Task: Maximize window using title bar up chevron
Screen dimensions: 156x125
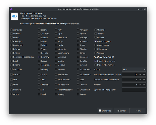Action: (x=141, y=9)
